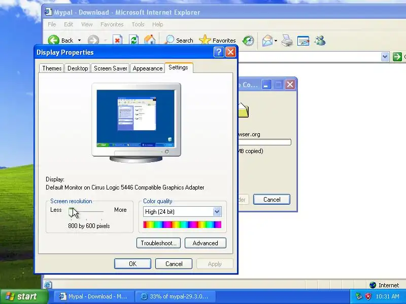406x304 pixels.
Task: Click the IE icon in the title bar
Action: [48, 12]
